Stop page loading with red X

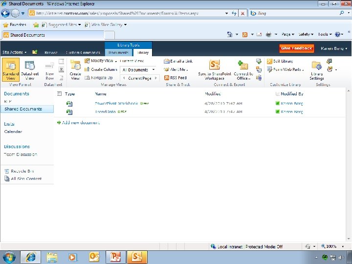pyautogui.click(x=242, y=14)
